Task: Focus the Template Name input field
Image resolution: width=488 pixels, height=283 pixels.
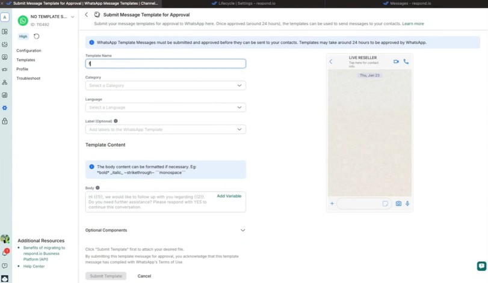Action: [x=165, y=64]
